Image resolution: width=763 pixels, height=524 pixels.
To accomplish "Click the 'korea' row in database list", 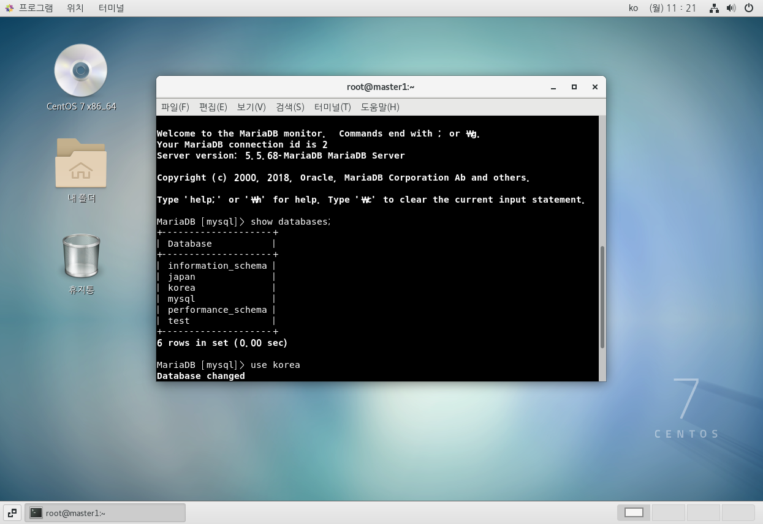I will pos(216,288).
